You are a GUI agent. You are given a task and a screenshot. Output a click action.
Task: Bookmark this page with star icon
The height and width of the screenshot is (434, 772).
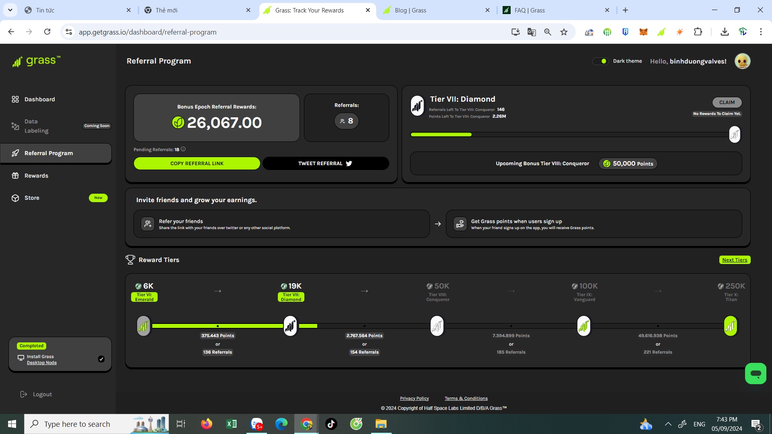pyautogui.click(x=564, y=32)
